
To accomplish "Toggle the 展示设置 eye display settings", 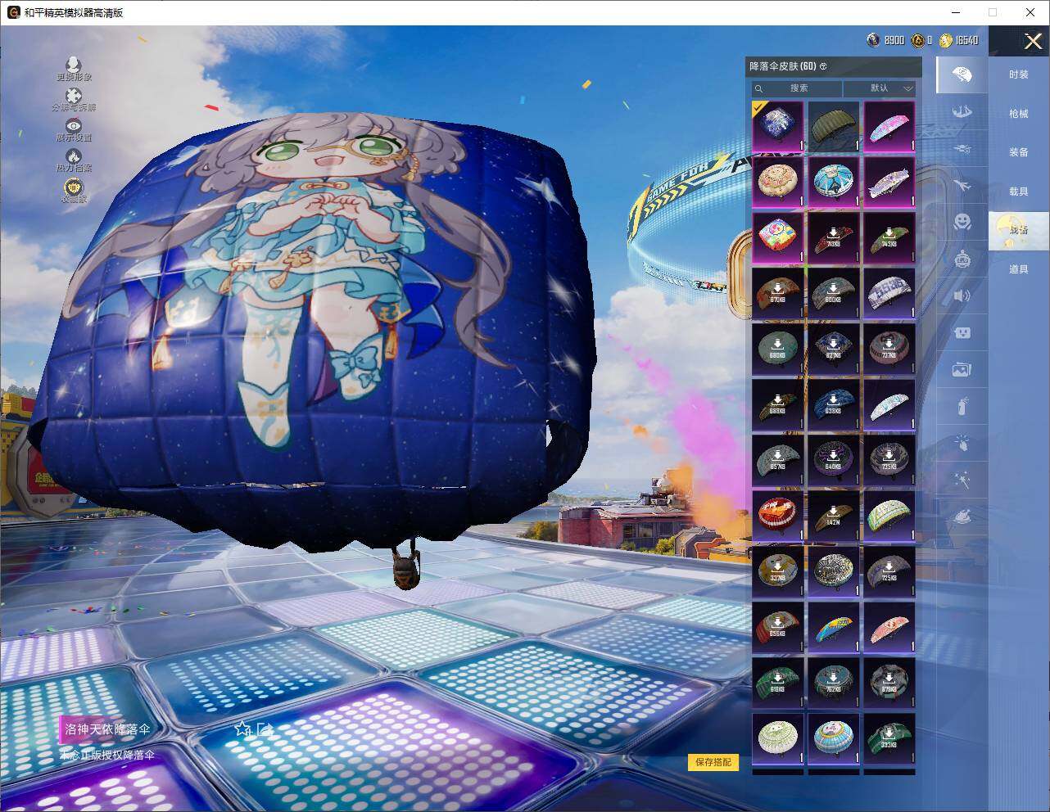I will 74,125.
